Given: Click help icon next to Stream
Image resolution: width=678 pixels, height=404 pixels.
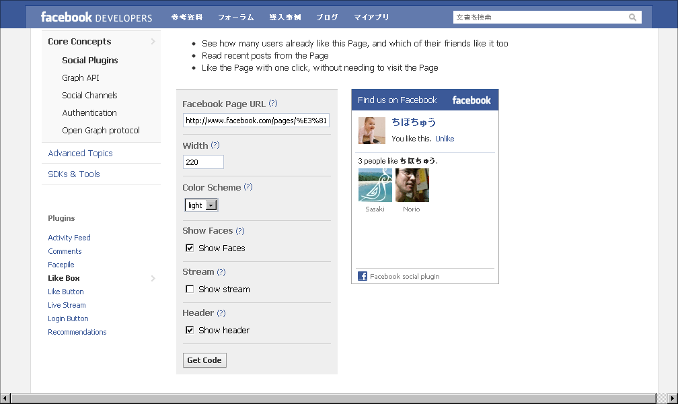Looking at the screenshot, I should click(221, 272).
